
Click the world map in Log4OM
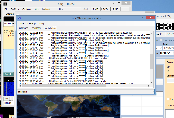pos(68,106)
